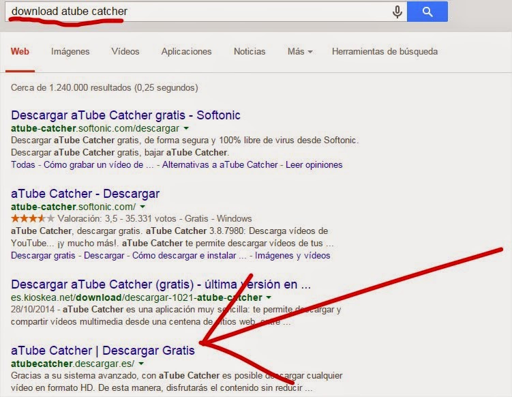The width and height of the screenshot is (512, 397).
Task: Click the atubecatcher.descargar.es/ green URL
Action: (72, 364)
